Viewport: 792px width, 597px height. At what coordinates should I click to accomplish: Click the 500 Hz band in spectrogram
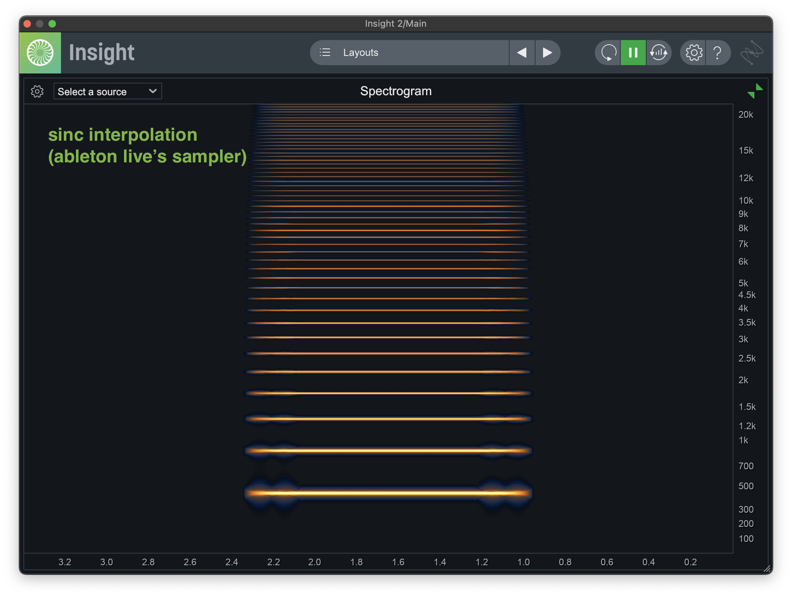pyautogui.click(x=388, y=493)
